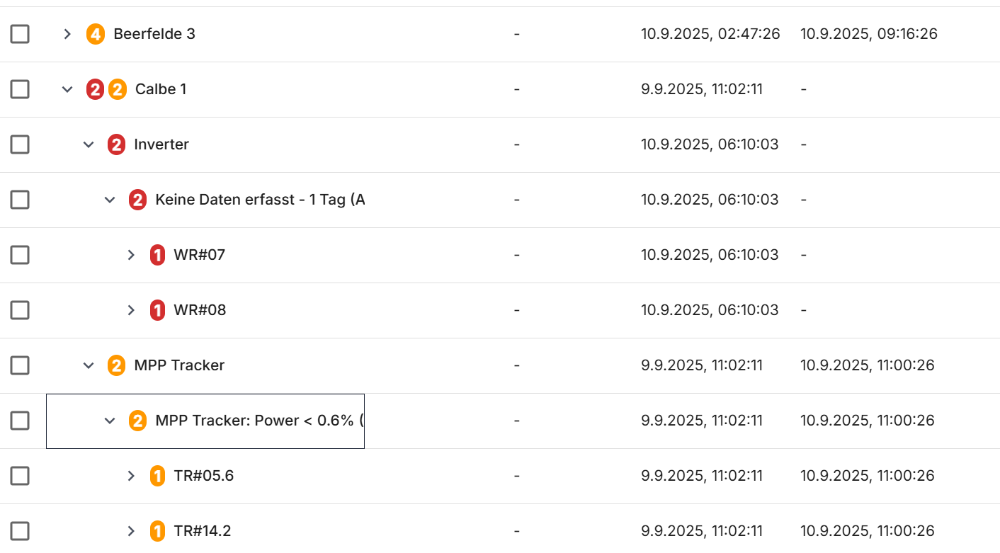The height and width of the screenshot is (553, 1000).
Task: Open the TR#14.2 tracker entry
Action: tap(131, 531)
